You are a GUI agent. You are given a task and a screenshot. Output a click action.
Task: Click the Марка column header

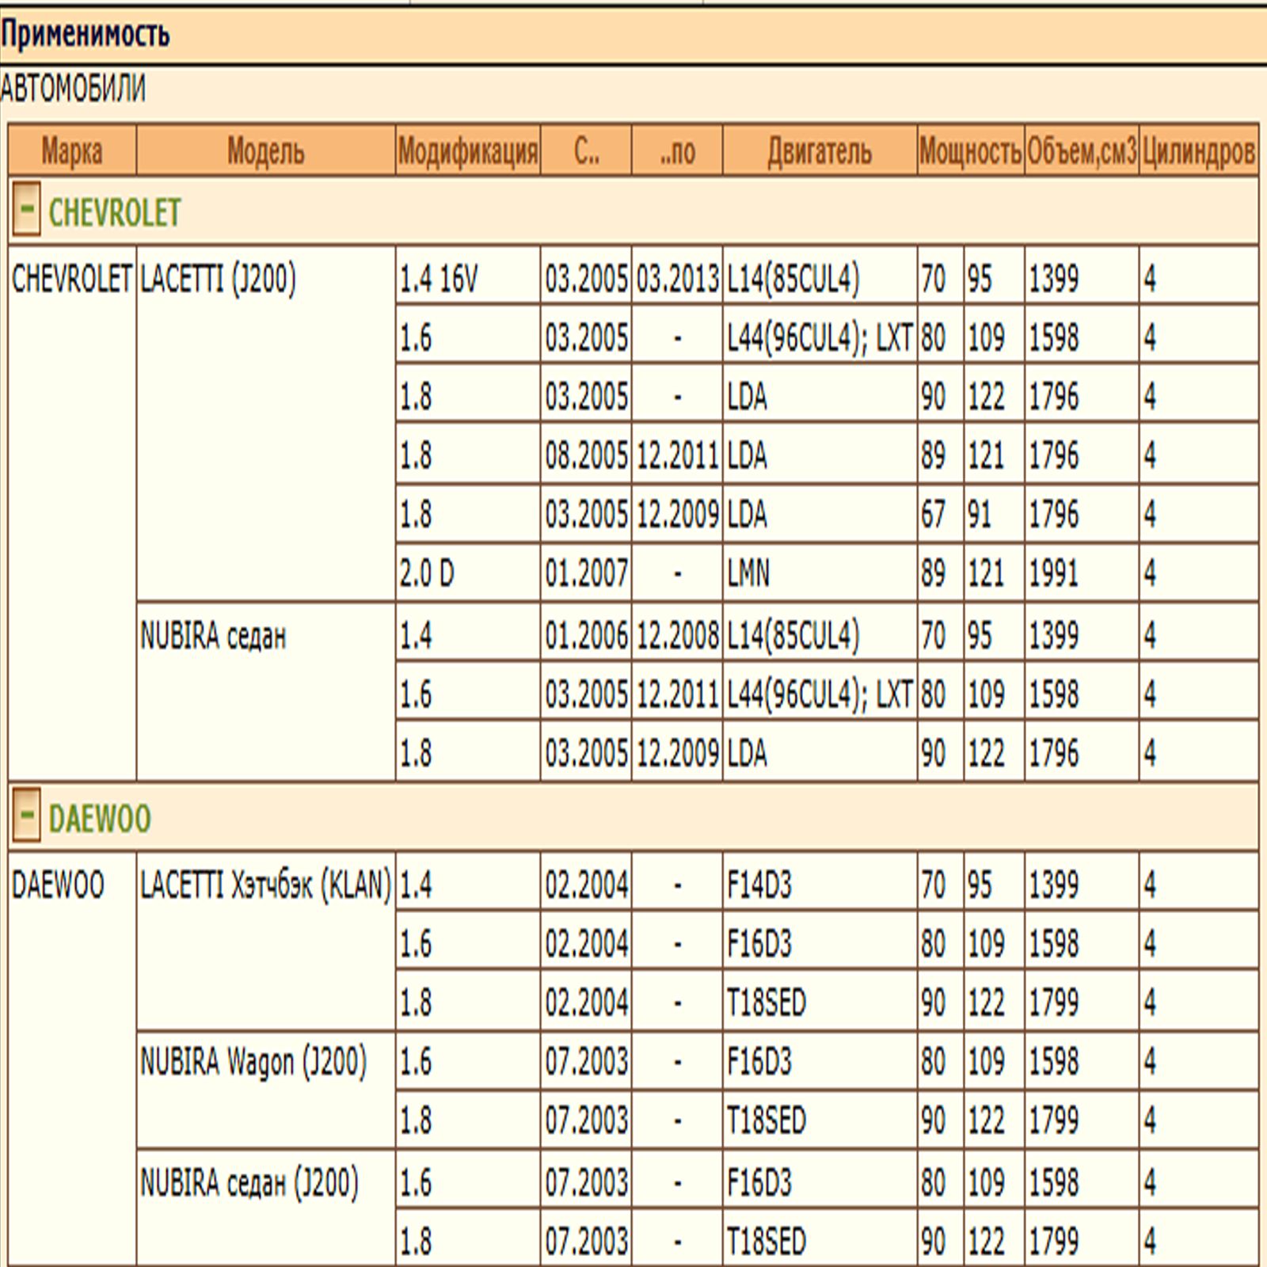point(72,150)
